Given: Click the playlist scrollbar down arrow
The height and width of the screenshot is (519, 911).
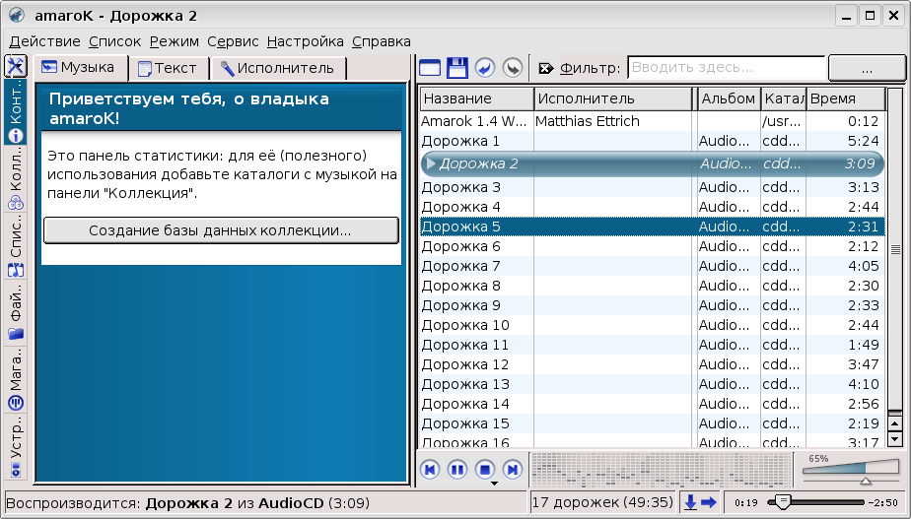Looking at the screenshot, I should (x=895, y=439).
